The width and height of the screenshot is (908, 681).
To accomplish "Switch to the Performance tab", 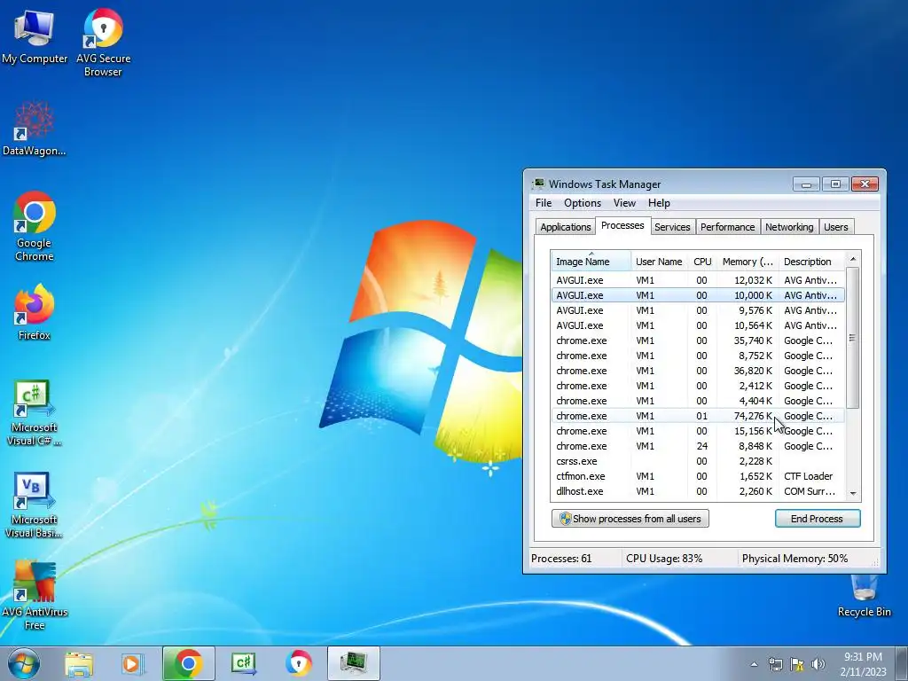I will 727,227.
